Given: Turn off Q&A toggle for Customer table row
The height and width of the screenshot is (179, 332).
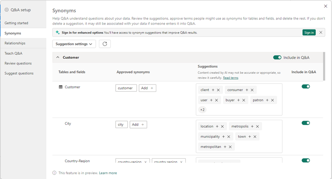Looking at the screenshot, I should point(306,87).
